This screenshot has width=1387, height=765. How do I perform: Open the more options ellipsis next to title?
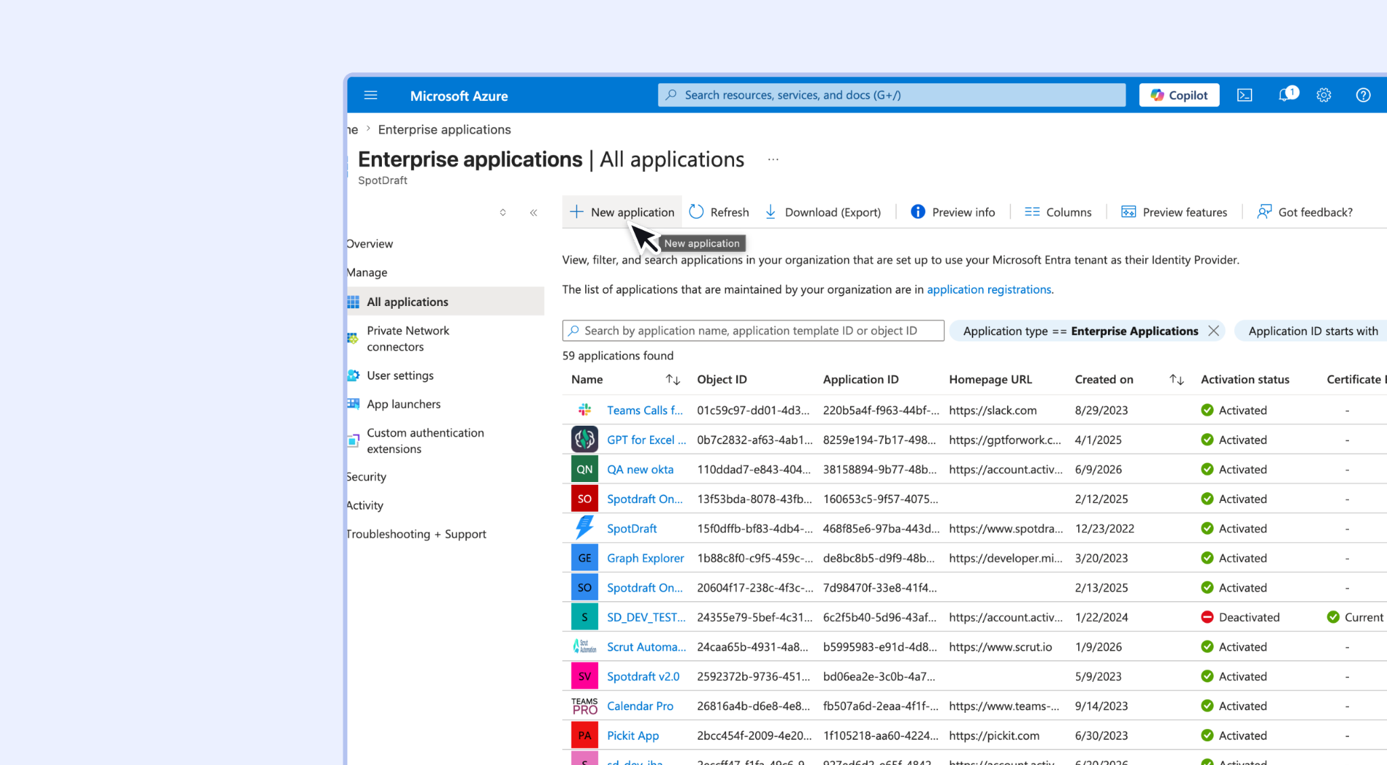773,160
